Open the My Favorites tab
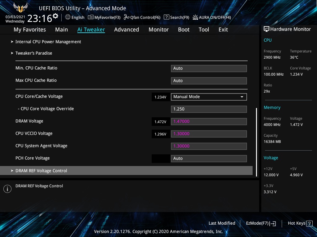The width and height of the screenshot is (317, 237). [30, 30]
